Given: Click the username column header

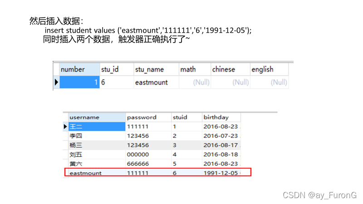Looking at the screenshot, I should tap(97, 117).
